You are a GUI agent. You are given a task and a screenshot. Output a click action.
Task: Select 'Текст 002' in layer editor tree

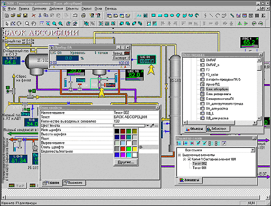tap(200, 164)
